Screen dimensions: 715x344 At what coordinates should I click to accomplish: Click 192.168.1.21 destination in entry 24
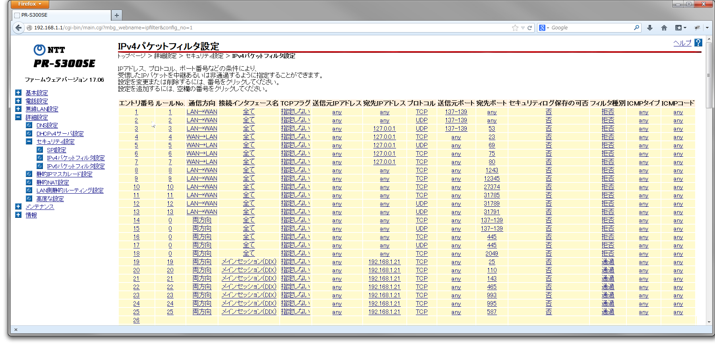(384, 304)
